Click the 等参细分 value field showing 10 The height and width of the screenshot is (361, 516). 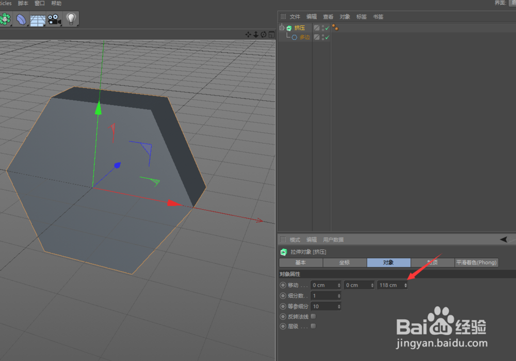(326, 306)
